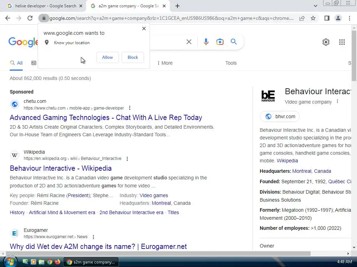
Task: Submit search with magnifier icon
Action: 234,42
